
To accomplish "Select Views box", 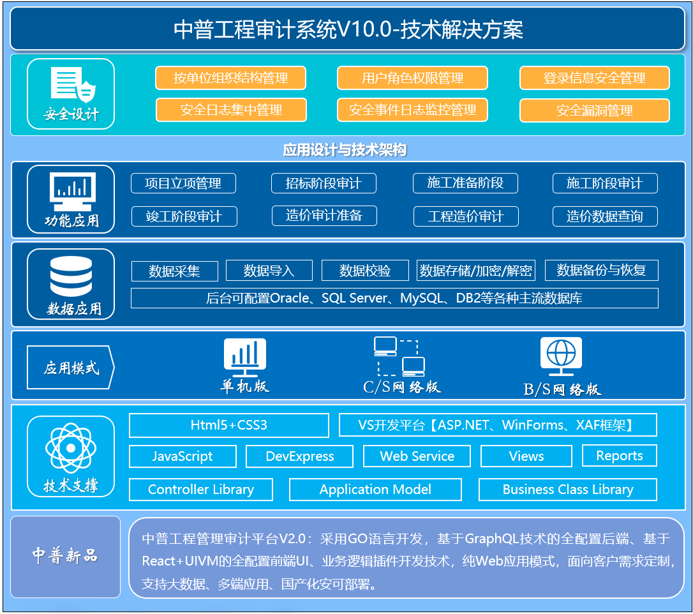I will [x=526, y=456].
